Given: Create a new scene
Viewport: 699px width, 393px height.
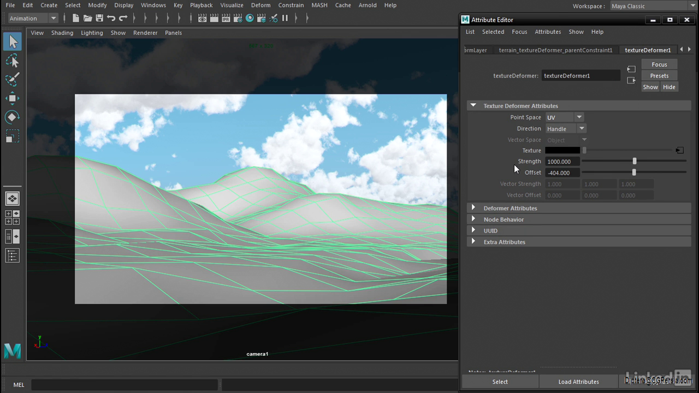Looking at the screenshot, I should [75, 18].
